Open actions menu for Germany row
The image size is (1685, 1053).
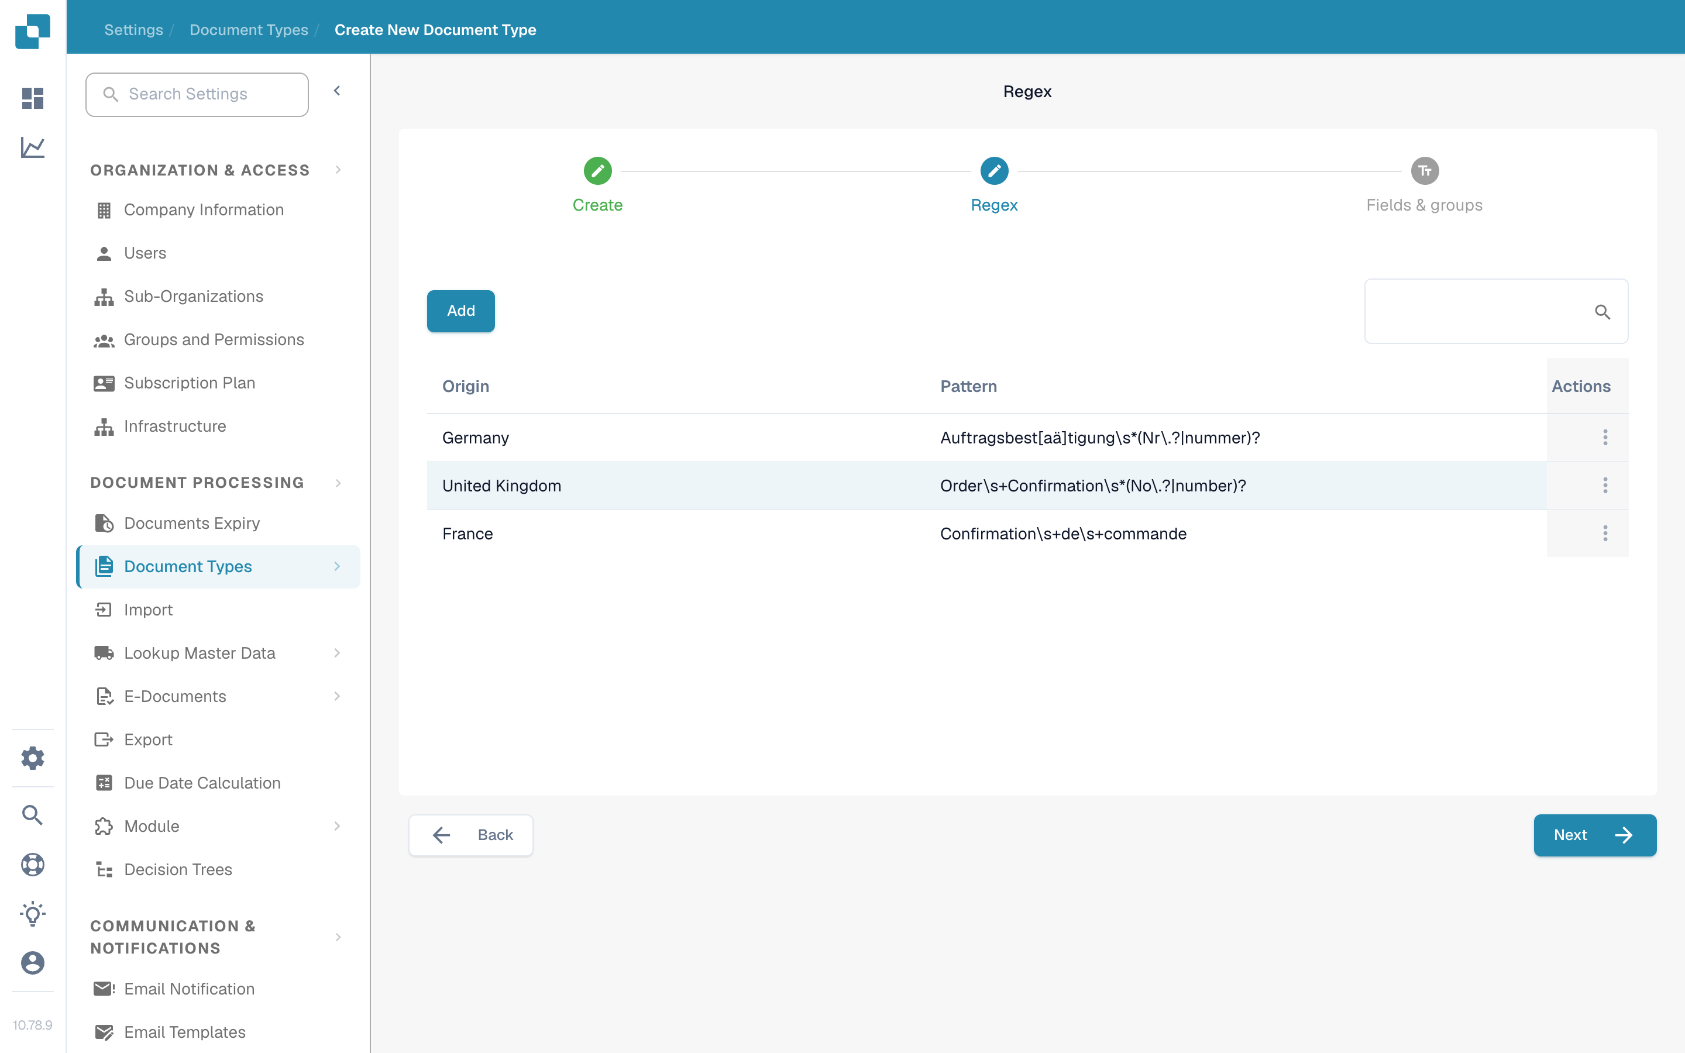tap(1605, 438)
